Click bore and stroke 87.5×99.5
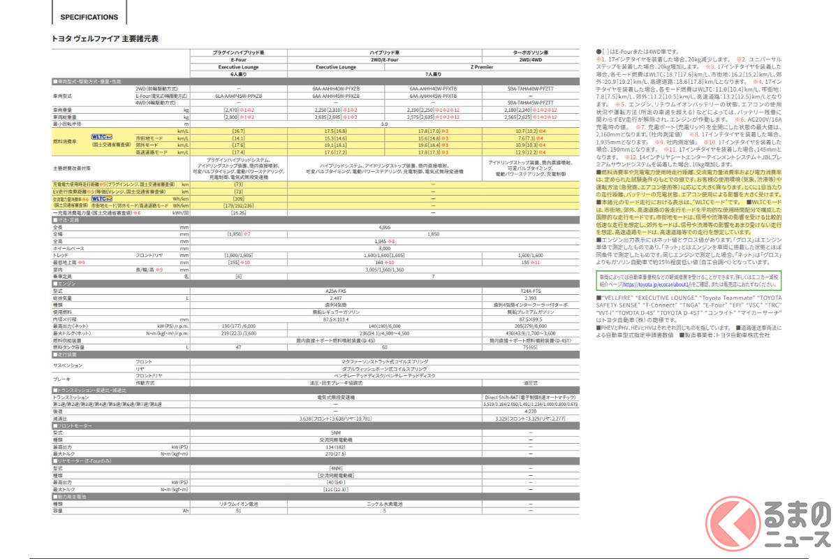Image resolution: width=838 pixels, height=559 pixels. [530, 319]
